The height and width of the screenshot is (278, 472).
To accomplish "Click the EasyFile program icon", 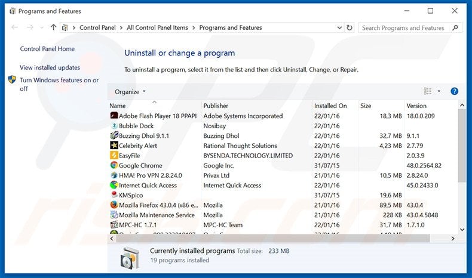I will (114, 155).
